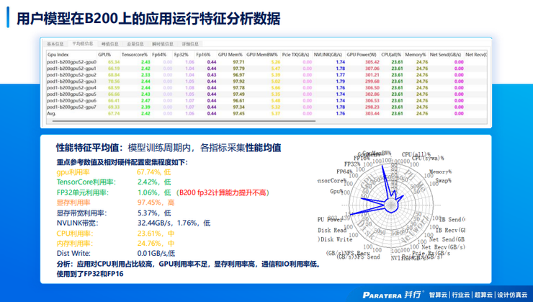Screen dimensions: 533x302
Task: Click the Net Send(GB/s) column header
Action: [x=445, y=54]
